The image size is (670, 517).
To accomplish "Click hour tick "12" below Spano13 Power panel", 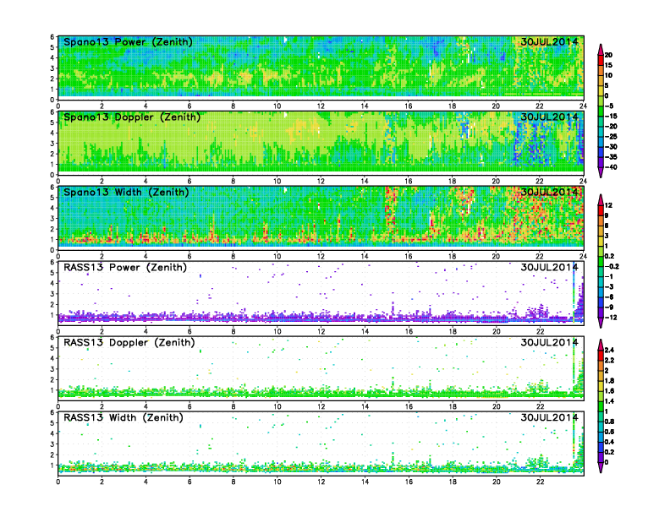I will (x=321, y=106).
